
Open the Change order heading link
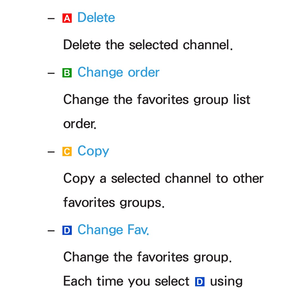pyautogui.click(x=119, y=72)
